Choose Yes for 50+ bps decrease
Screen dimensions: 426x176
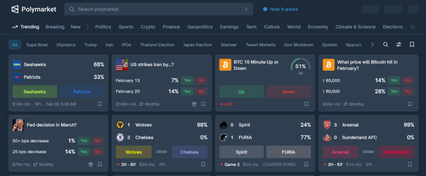[x=84, y=141]
